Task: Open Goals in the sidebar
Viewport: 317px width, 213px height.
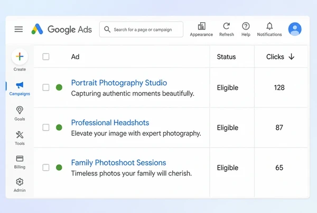Action: pos(20,113)
